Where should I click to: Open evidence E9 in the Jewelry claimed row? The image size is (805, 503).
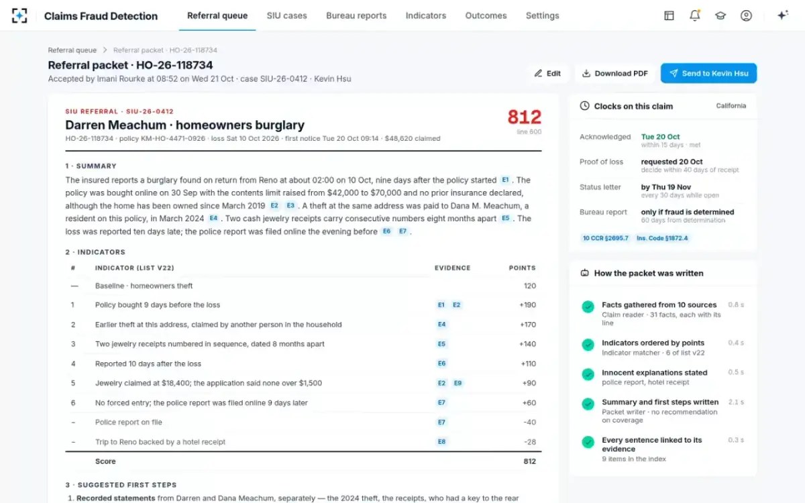tap(458, 384)
